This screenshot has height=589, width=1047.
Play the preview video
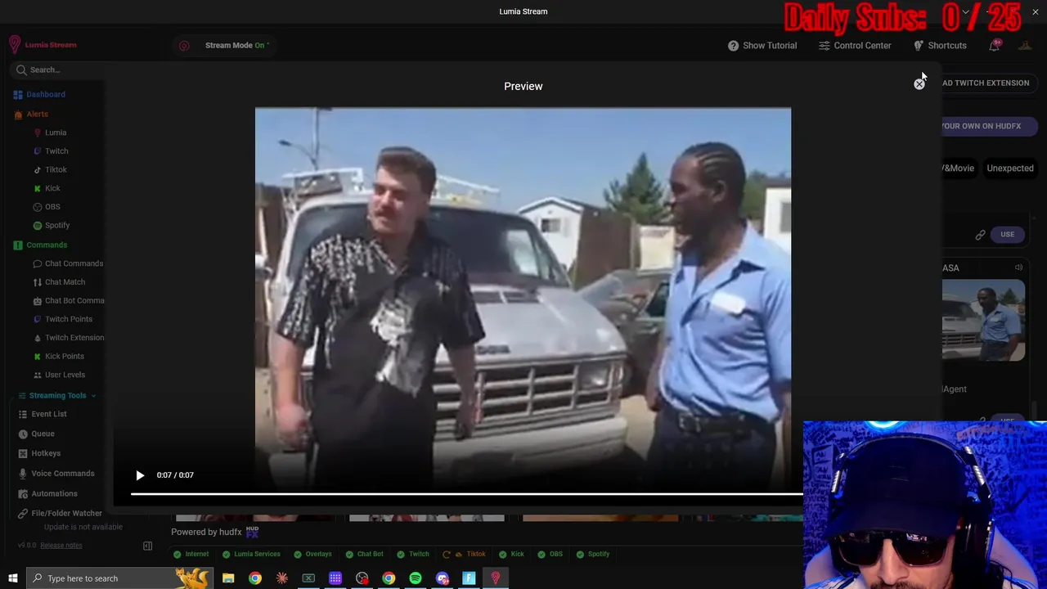[x=140, y=475]
